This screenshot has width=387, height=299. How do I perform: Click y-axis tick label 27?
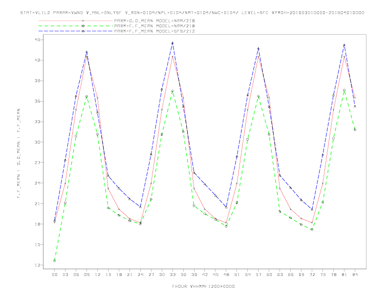pyautogui.click(x=39, y=163)
